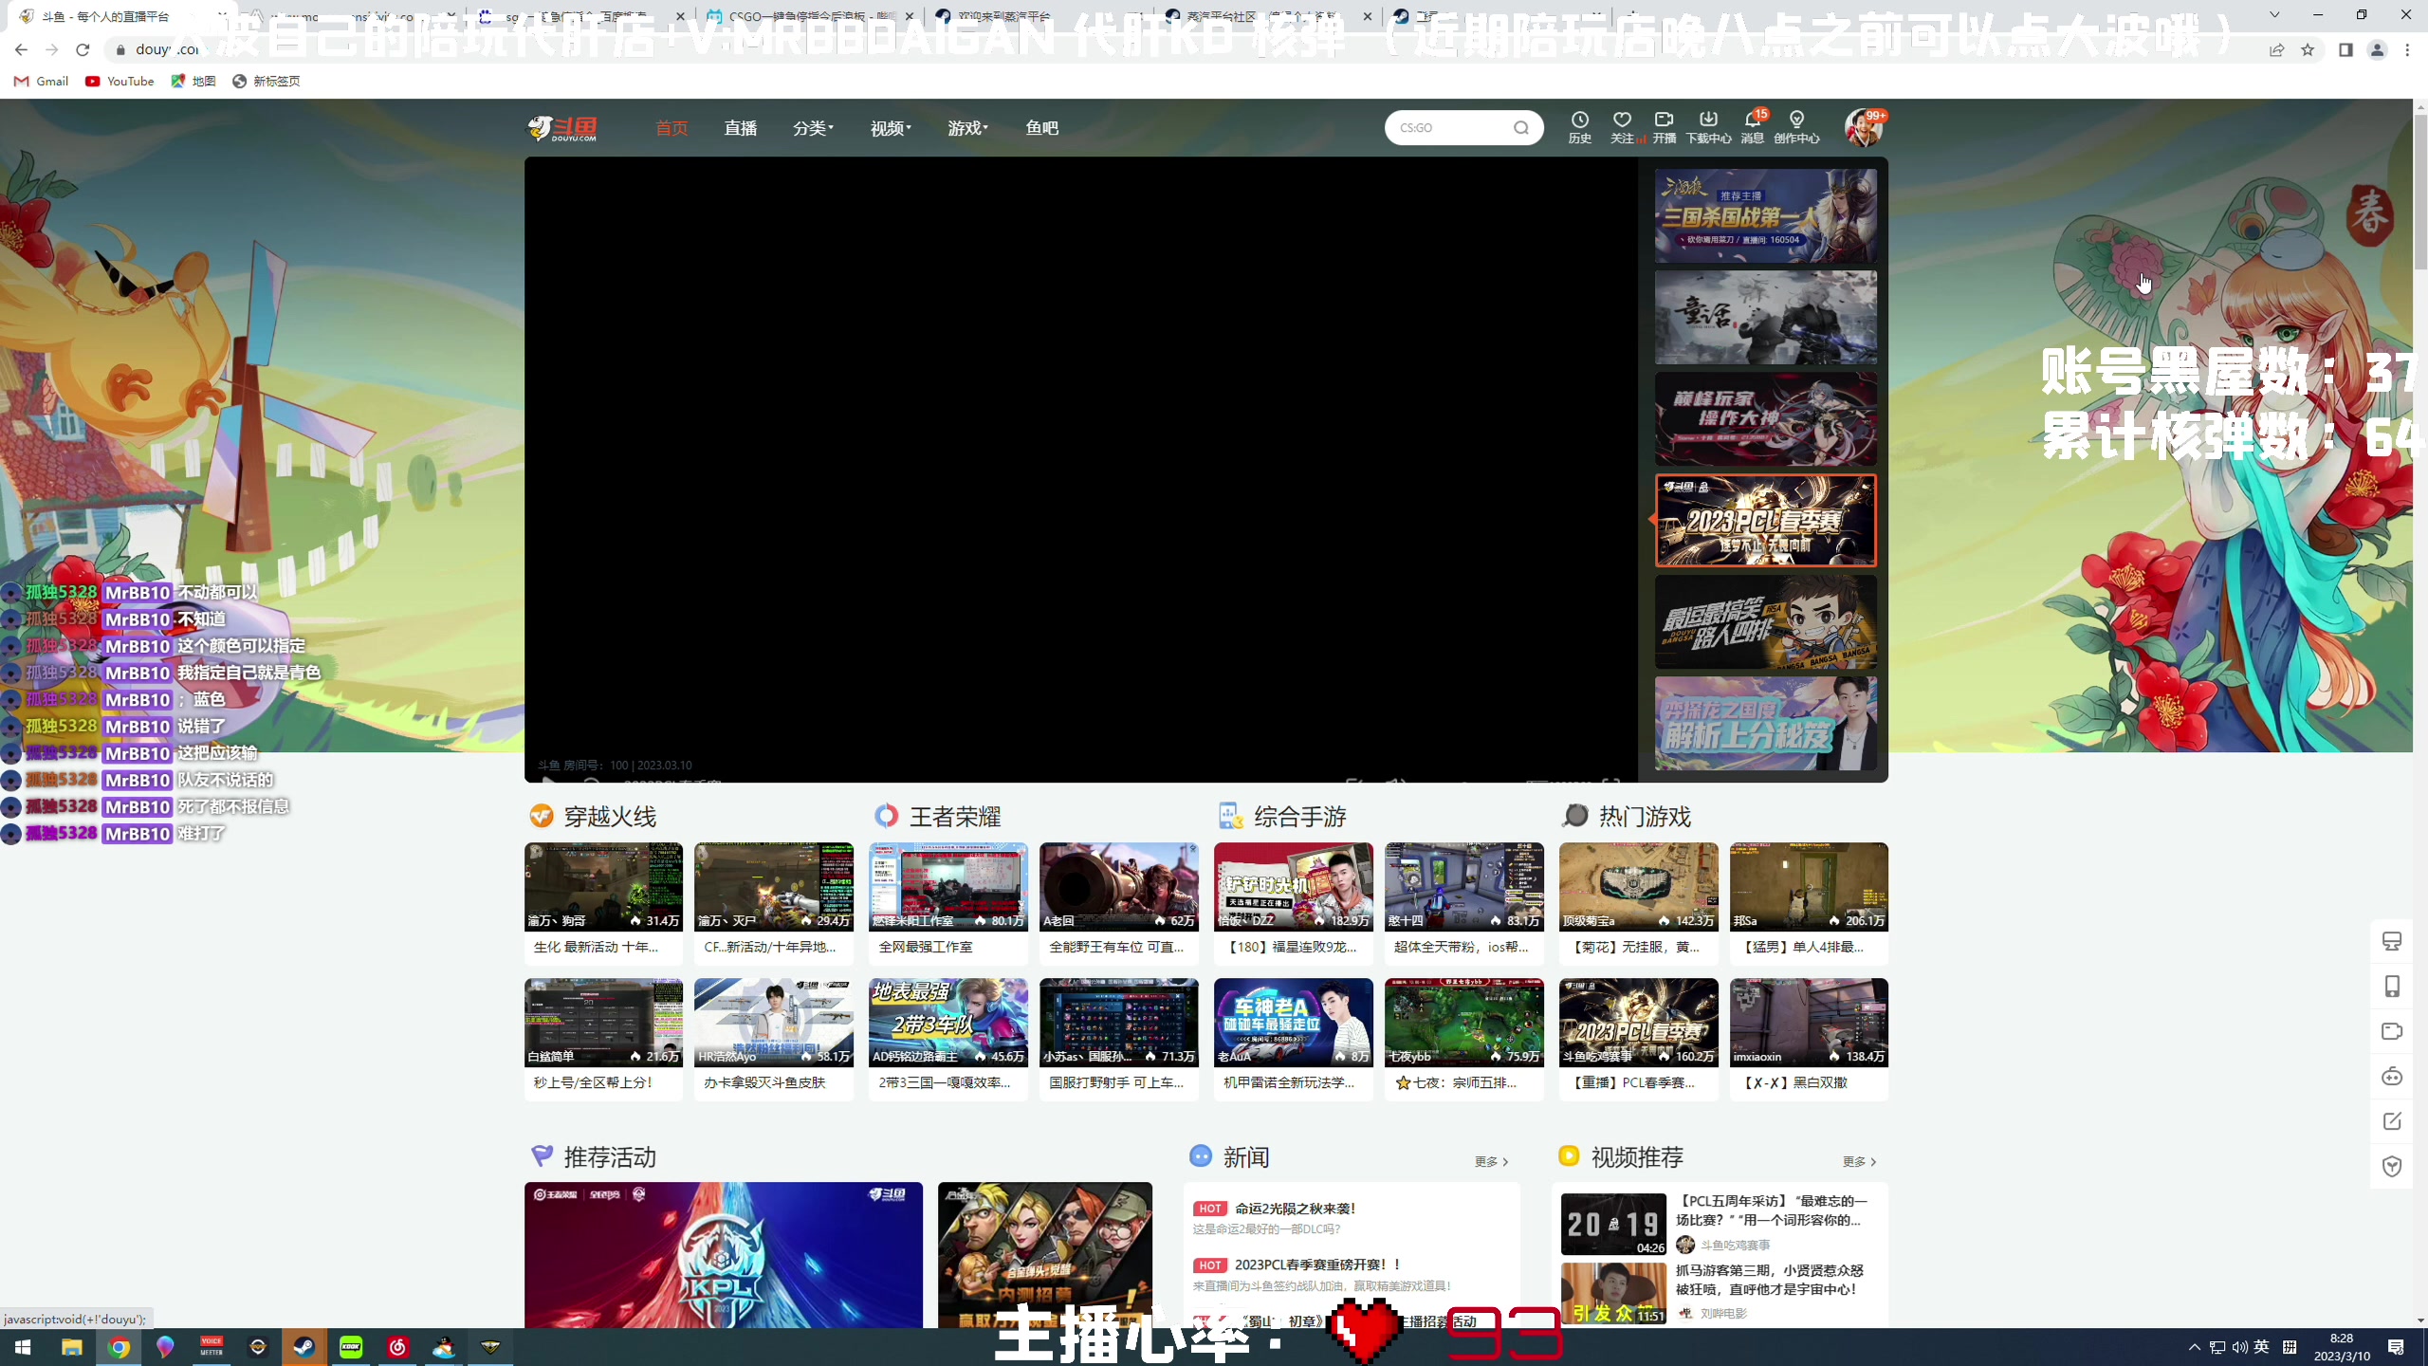Screen dimensions: 2428x1366
Task: Open Chrome three-dot menu
Action: tap(2407, 50)
